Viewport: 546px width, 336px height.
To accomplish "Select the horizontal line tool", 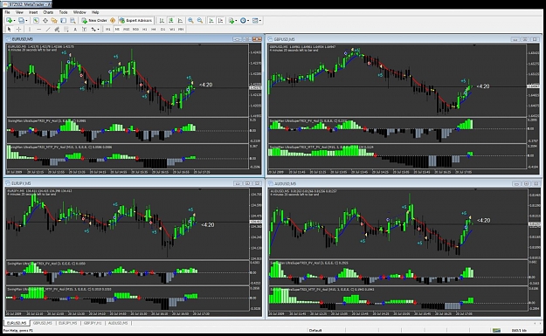I will point(39,30).
